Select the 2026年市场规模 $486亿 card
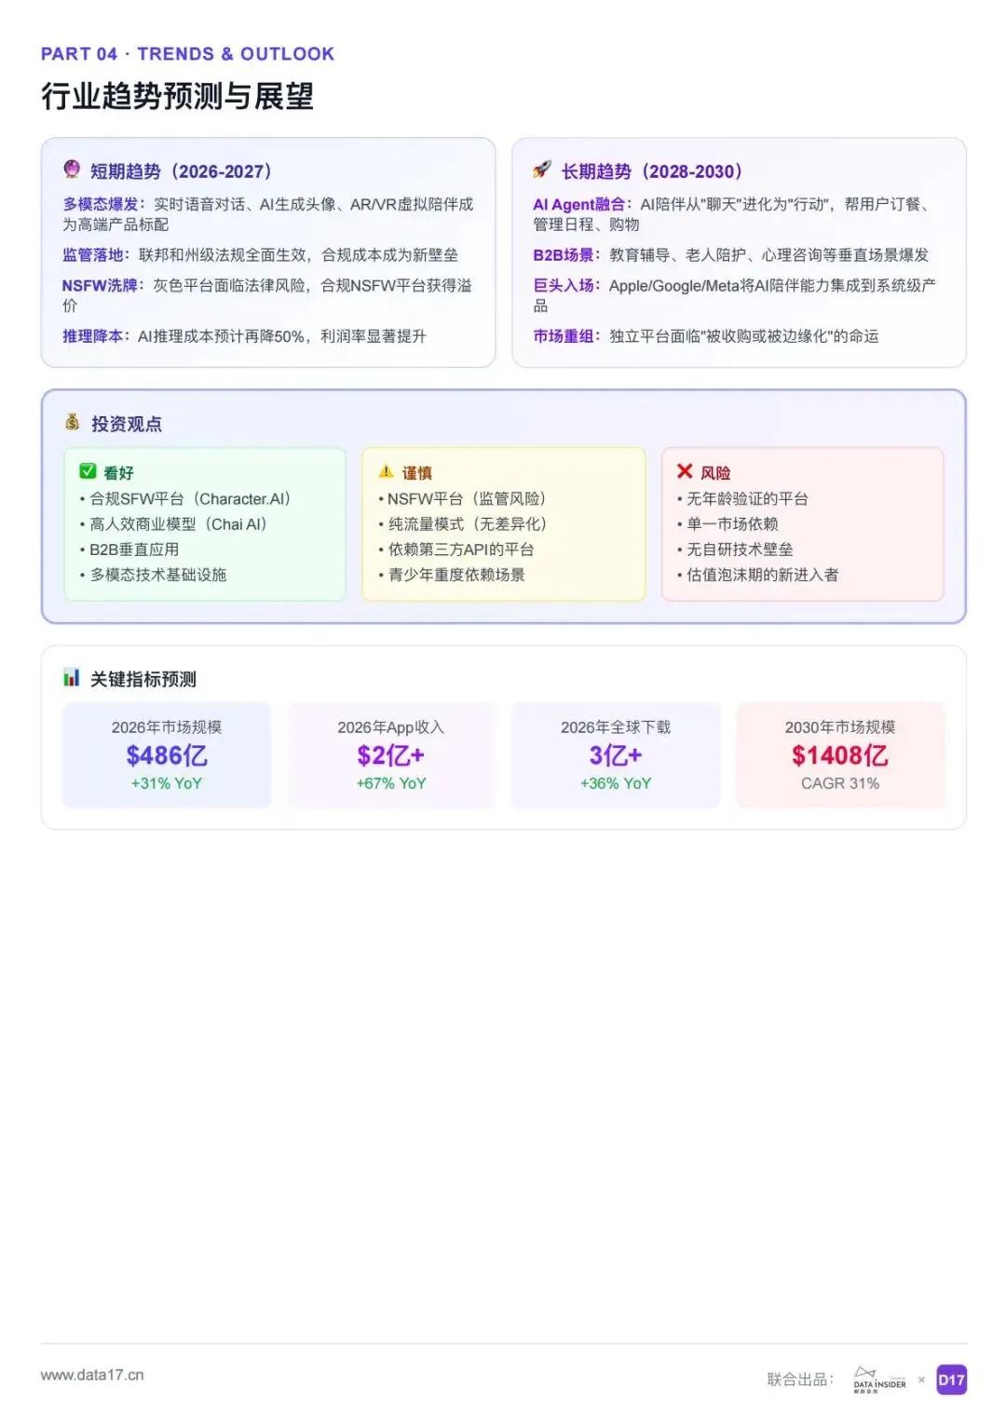1006x1424 pixels. click(x=167, y=755)
